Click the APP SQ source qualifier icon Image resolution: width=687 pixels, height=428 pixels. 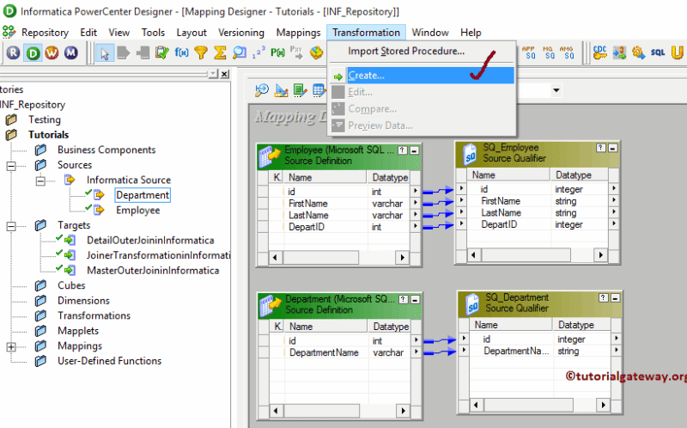[529, 52]
